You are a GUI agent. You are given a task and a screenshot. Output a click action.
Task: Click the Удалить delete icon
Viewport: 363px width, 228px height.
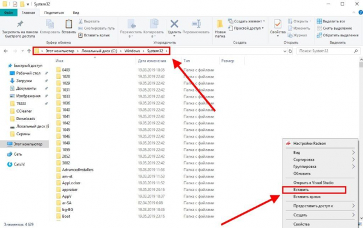tap(174, 24)
